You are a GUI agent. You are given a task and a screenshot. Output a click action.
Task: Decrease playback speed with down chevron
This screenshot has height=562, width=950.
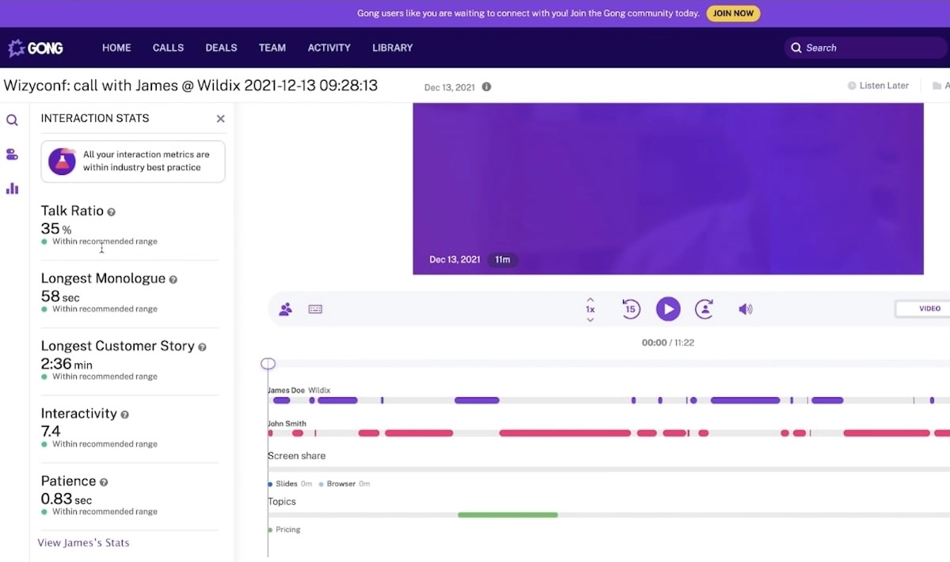(590, 320)
